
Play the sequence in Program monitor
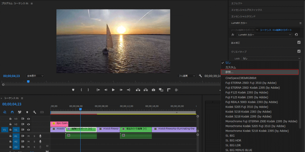point(113,90)
